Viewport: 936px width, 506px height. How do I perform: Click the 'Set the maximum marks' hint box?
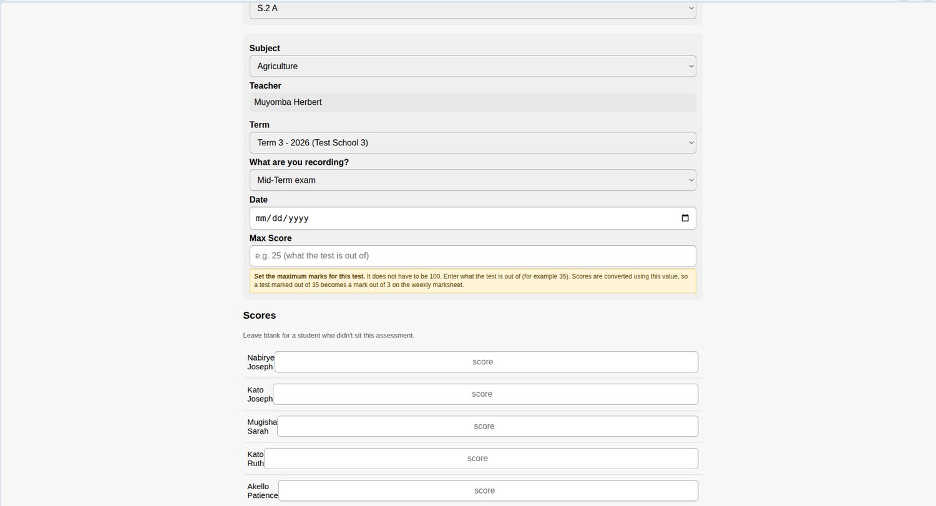[x=472, y=281]
